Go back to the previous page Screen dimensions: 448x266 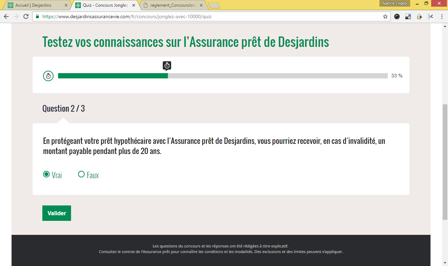[x=6, y=16]
